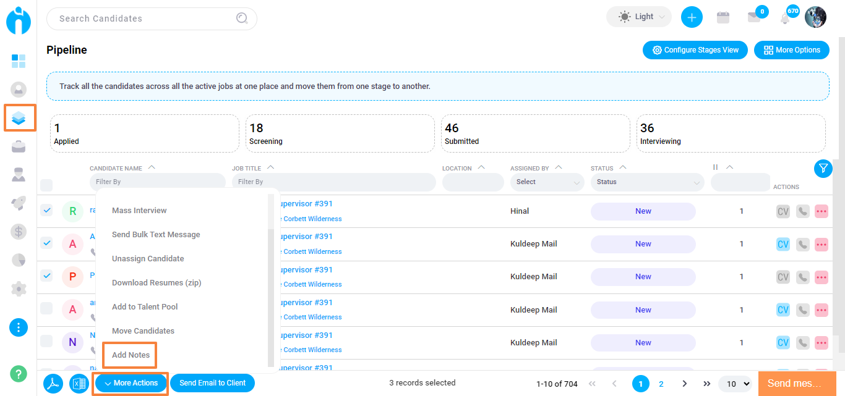Click the dropdown menu scrollbar

270,297
